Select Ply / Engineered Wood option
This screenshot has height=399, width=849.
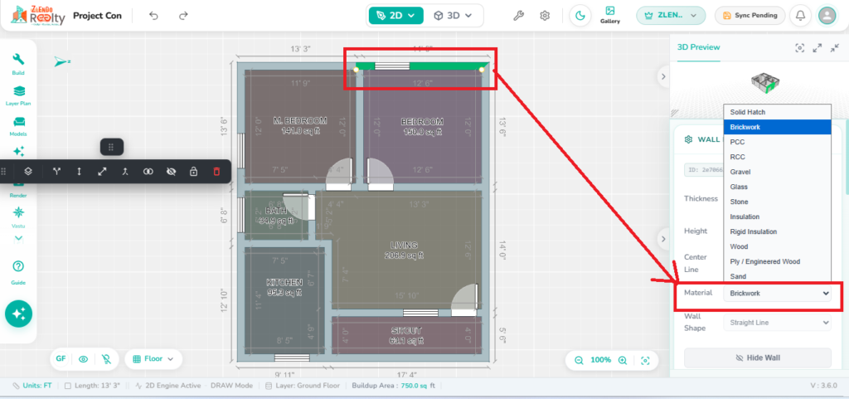point(777,261)
